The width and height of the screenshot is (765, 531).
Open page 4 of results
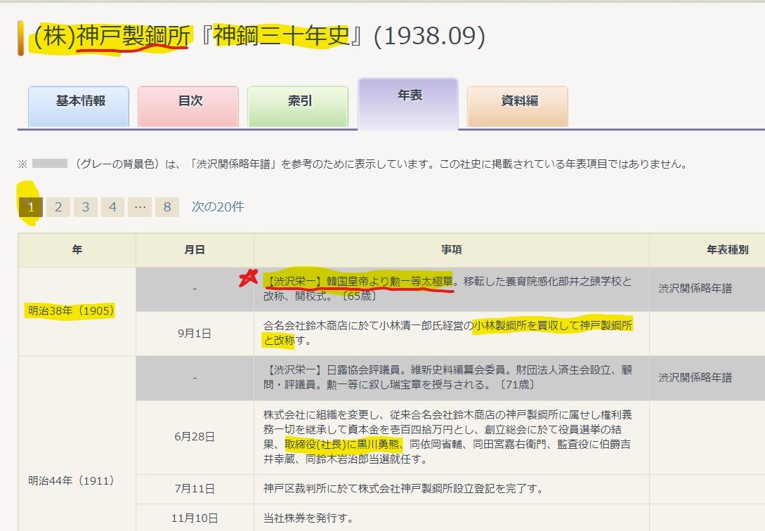(x=112, y=207)
